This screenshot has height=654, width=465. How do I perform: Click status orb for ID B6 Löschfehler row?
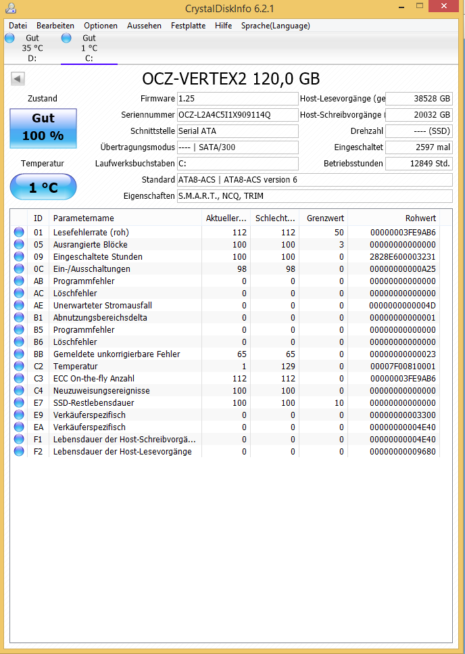(x=19, y=342)
